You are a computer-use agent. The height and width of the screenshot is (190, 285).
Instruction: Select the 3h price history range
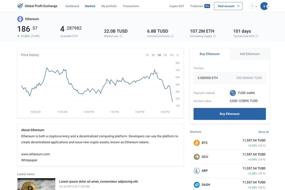click(x=153, y=55)
